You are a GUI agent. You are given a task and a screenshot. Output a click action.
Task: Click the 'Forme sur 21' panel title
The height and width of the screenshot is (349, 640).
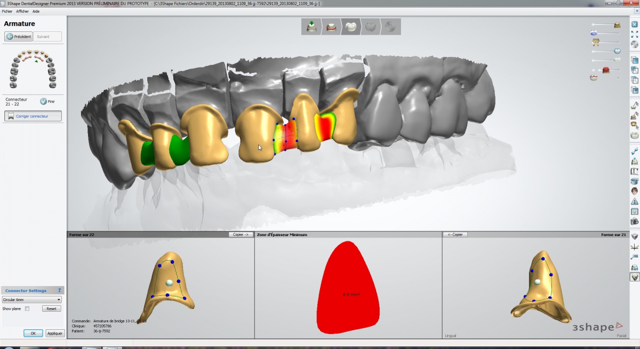click(614, 234)
